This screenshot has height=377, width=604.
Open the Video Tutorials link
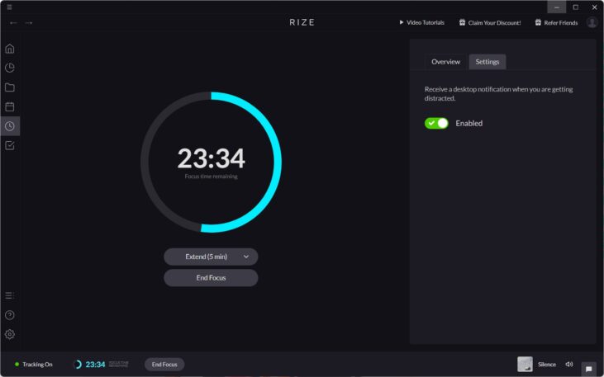click(x=421, y=22)
